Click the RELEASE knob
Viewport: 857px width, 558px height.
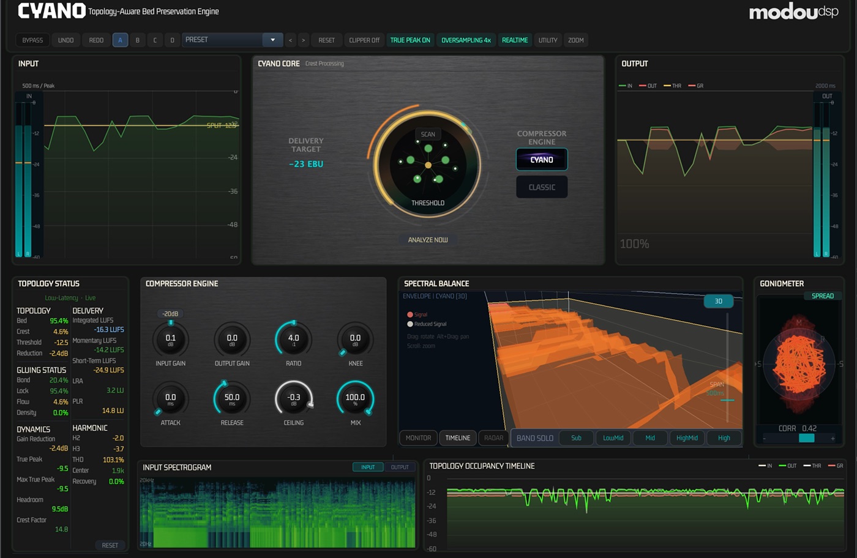tap(232, 399)
